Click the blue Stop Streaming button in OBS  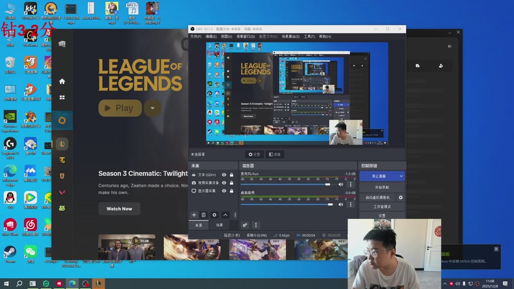click(378, 176)
